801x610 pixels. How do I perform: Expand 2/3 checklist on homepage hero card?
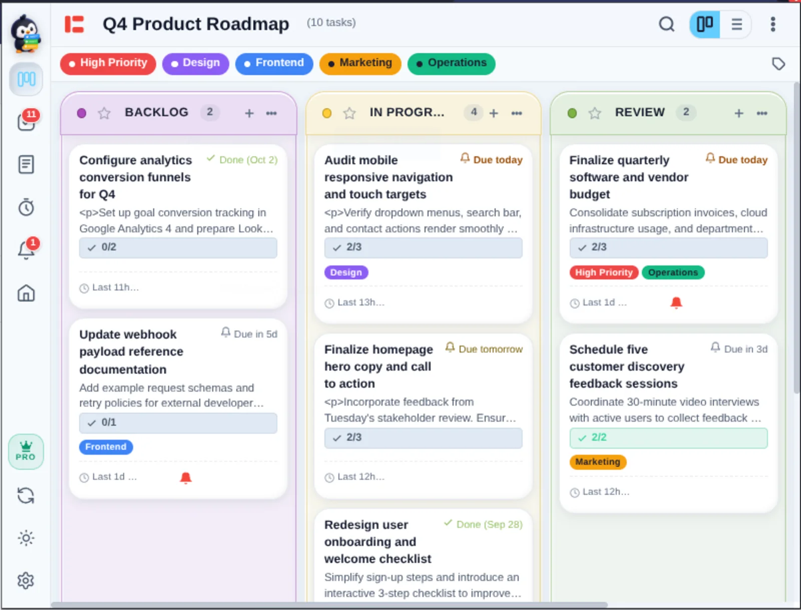tap(423, 438)
